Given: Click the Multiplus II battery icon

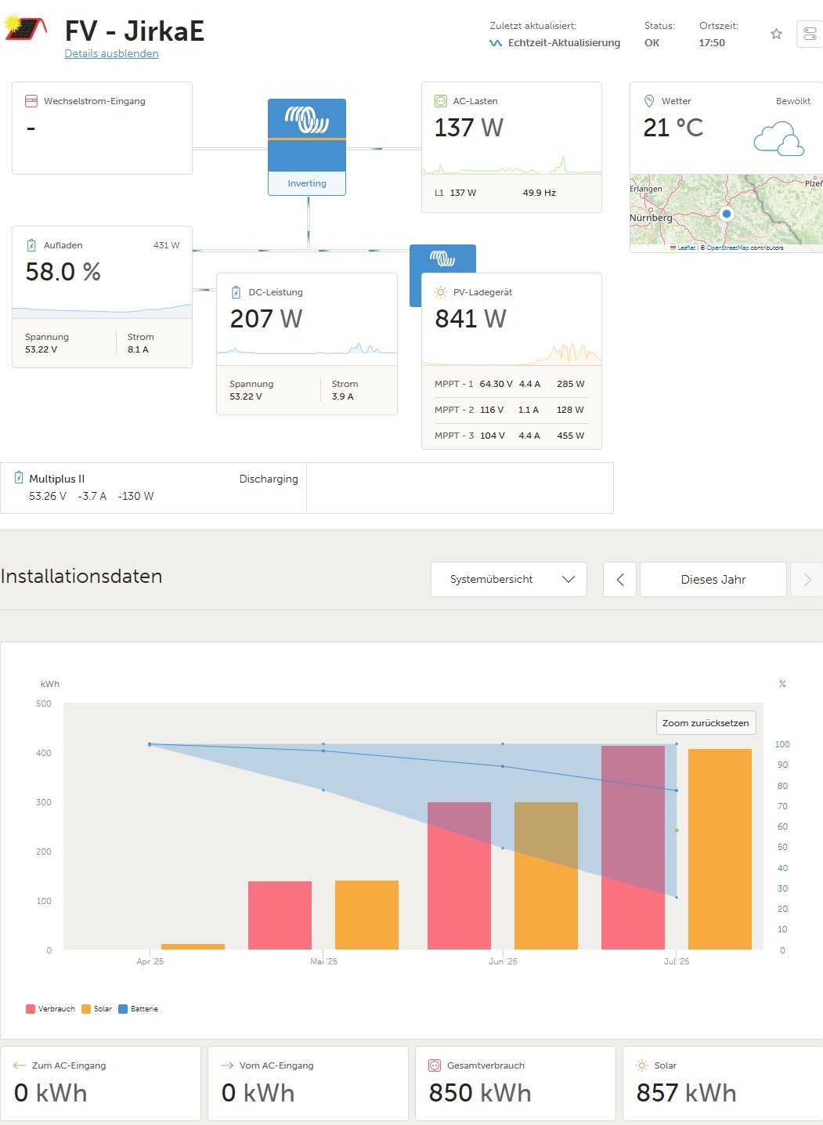Looking at the screenshot, I should coord(19,478).
